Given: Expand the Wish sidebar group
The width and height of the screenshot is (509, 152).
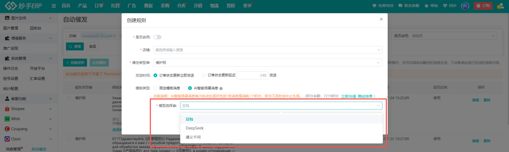Looking at the screenshot, I should [50, 119].
